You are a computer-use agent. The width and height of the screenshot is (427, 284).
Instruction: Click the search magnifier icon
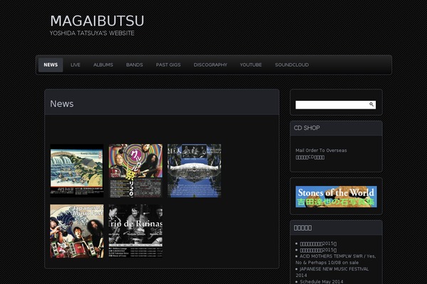pos(371,104)
